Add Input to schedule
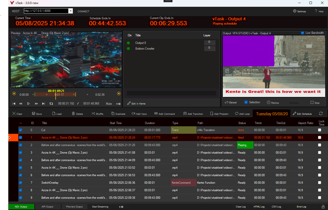328x210 pixels. 139,114
